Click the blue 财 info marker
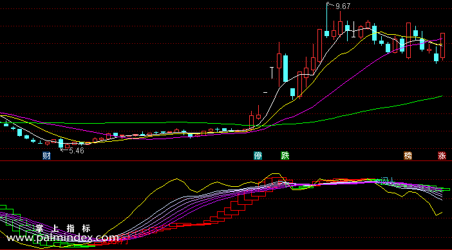Screen dimensions: 452x250 click(x=47, y=156)
